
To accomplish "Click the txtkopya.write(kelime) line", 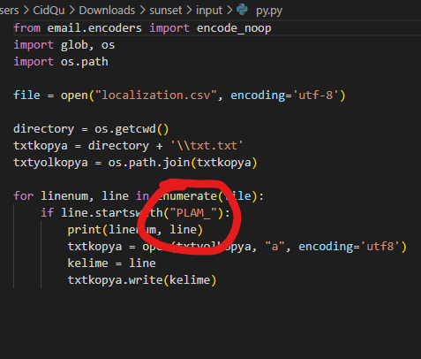I will tap(142, 280).
